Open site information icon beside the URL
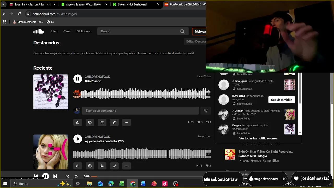 click(x=28, y=14)
